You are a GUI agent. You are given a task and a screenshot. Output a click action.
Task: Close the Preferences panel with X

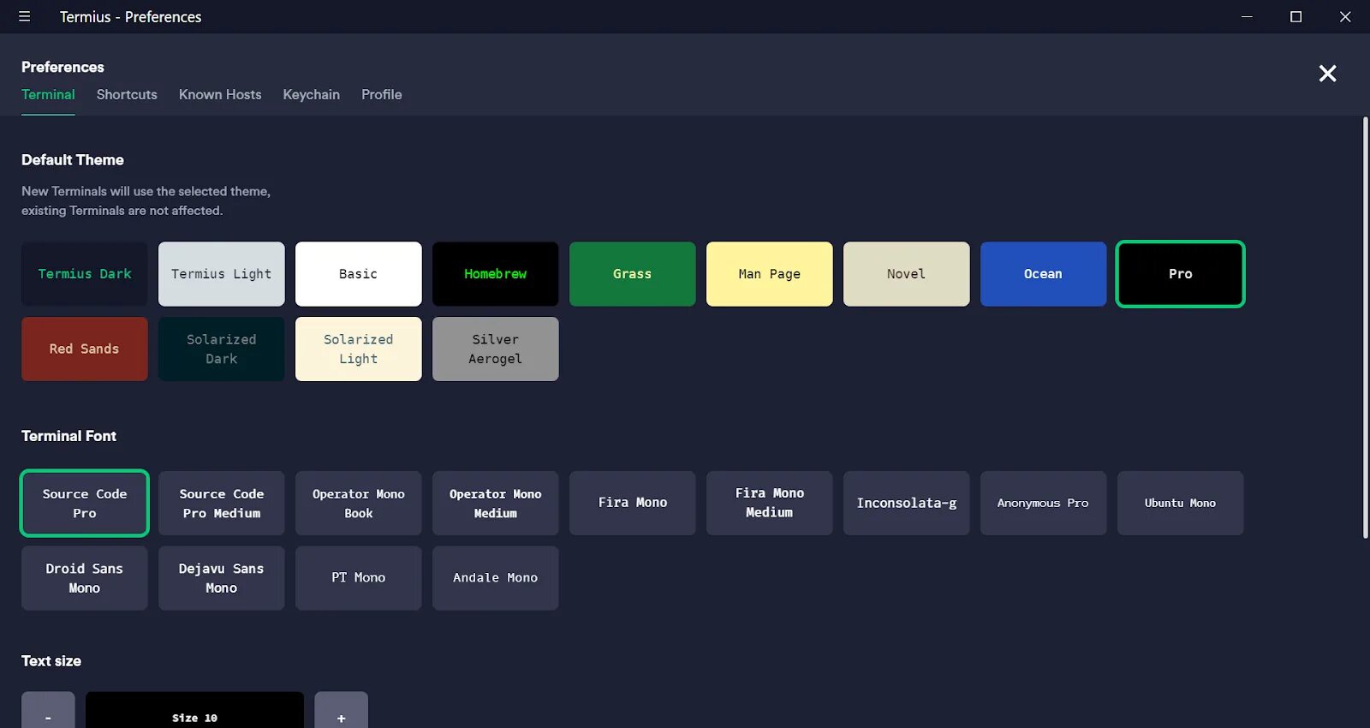point(1327,74)
